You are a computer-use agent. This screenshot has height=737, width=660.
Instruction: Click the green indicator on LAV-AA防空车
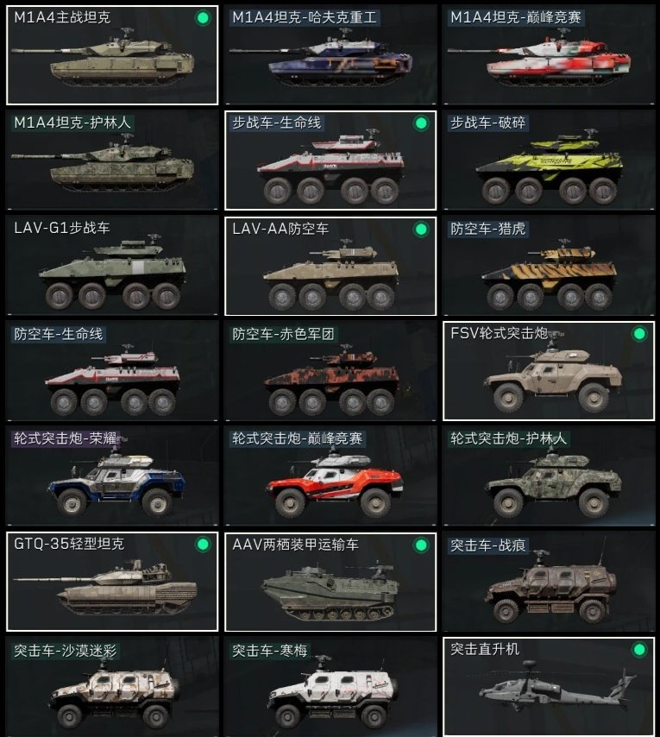click(421, 230)
